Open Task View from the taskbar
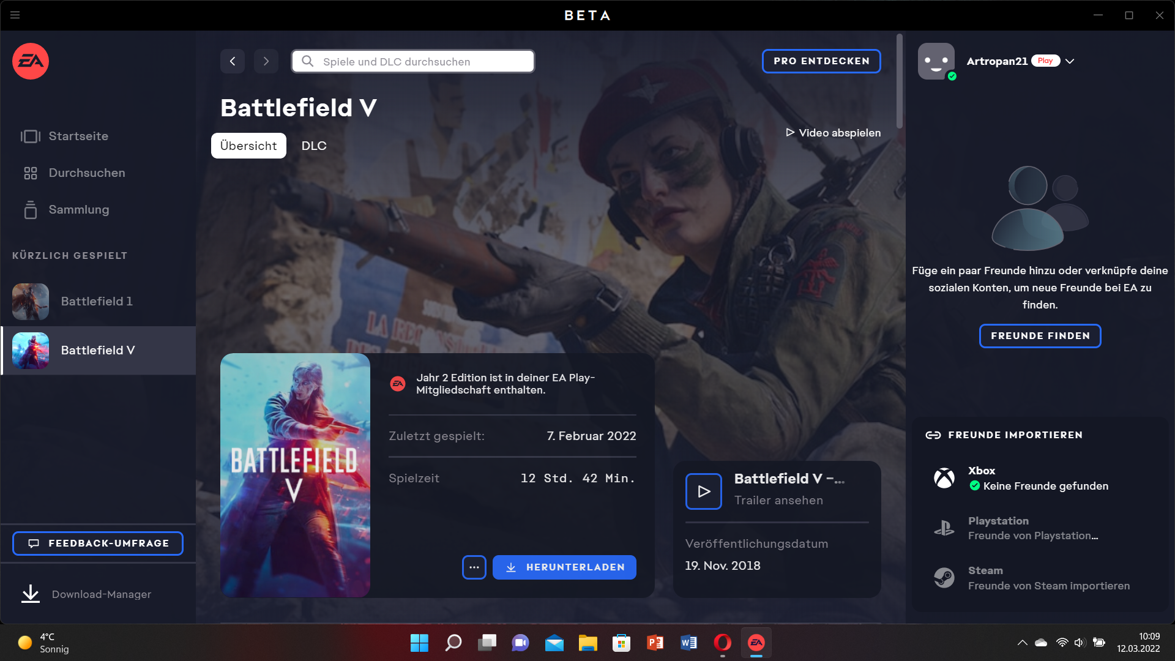Screen dimensions: 1175x661 (487, 643)
